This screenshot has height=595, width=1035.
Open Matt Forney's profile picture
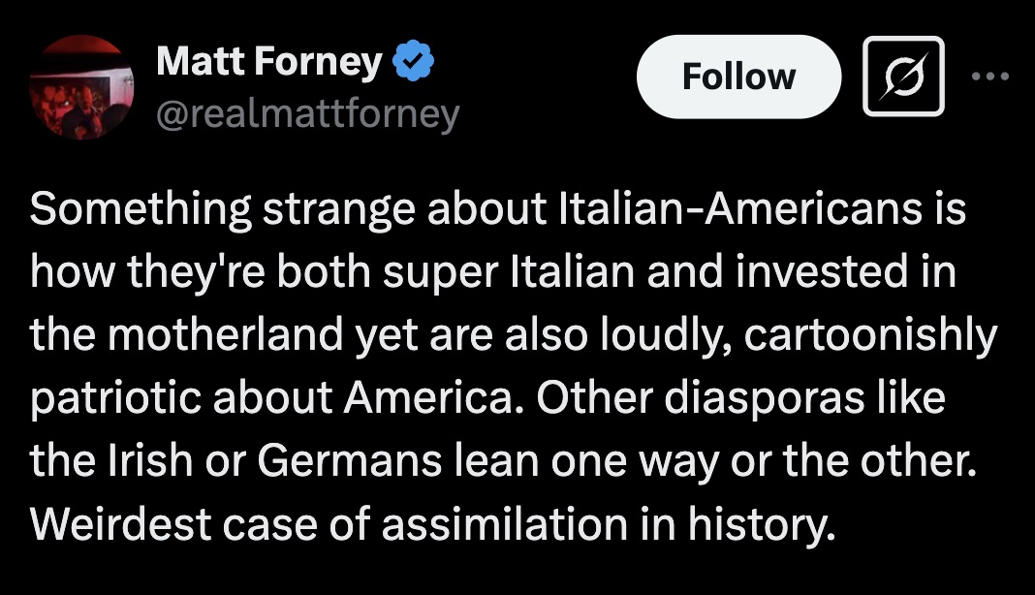pyautogui.click(x=81, y=87)
